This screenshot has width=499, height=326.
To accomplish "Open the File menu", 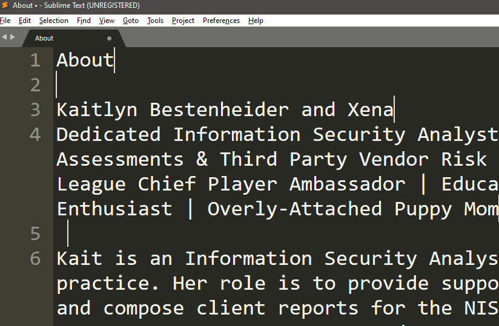I will (5, 21).
